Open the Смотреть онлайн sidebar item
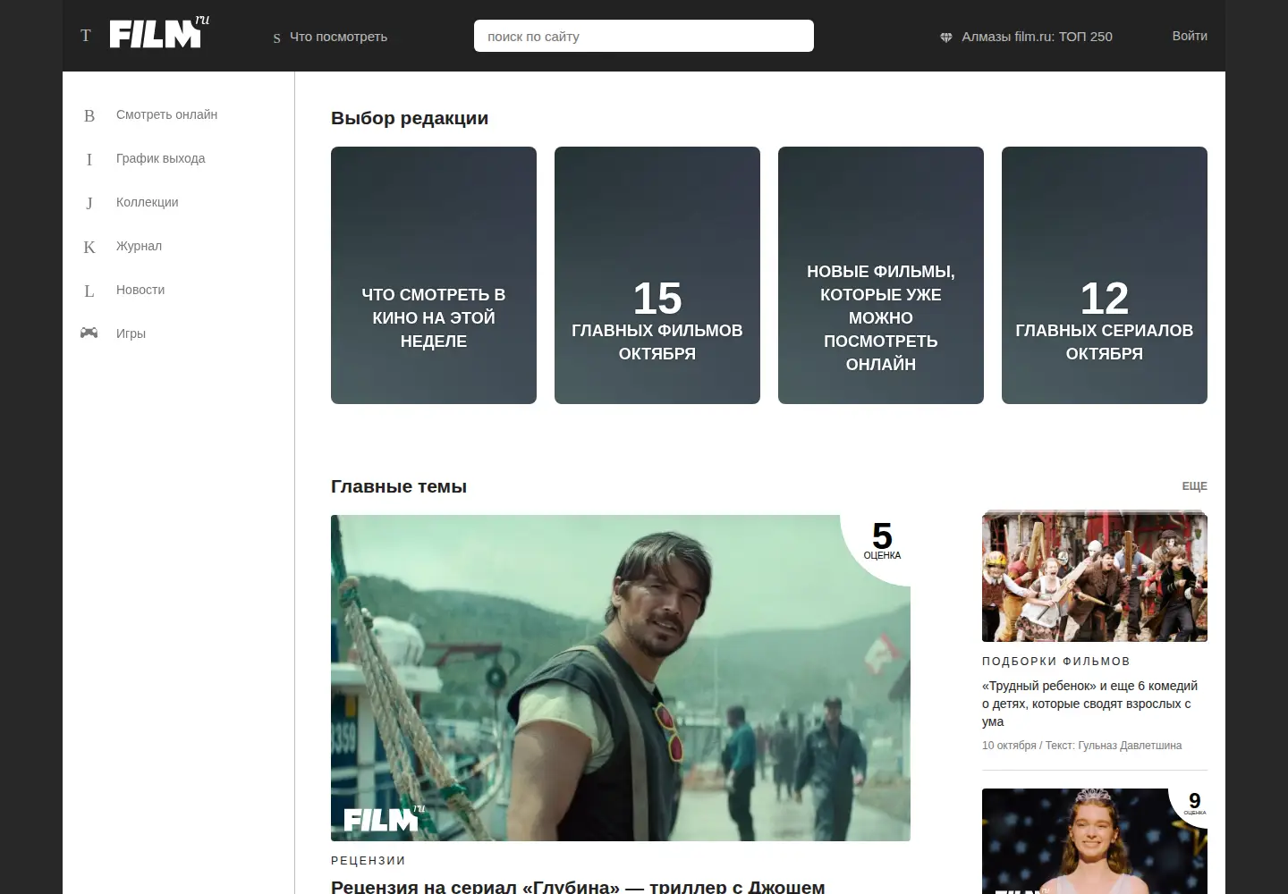This screenshot has width=1288, height=894. point(166,114)
